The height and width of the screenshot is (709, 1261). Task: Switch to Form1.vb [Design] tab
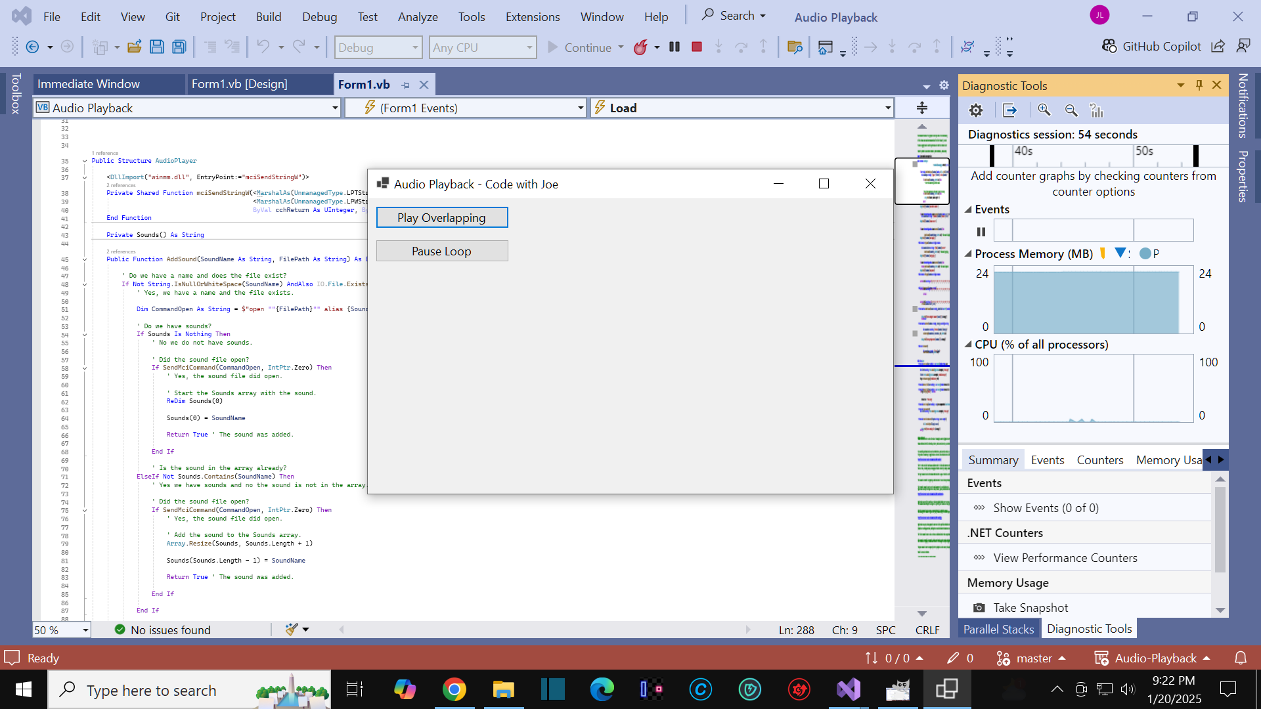click(239, 84)
